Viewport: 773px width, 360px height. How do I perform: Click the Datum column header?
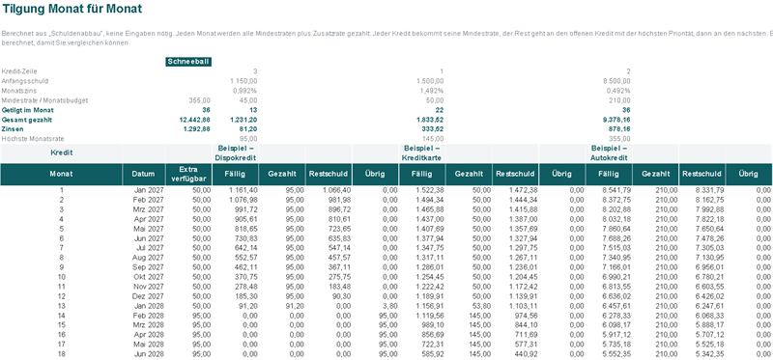(143, 174)
